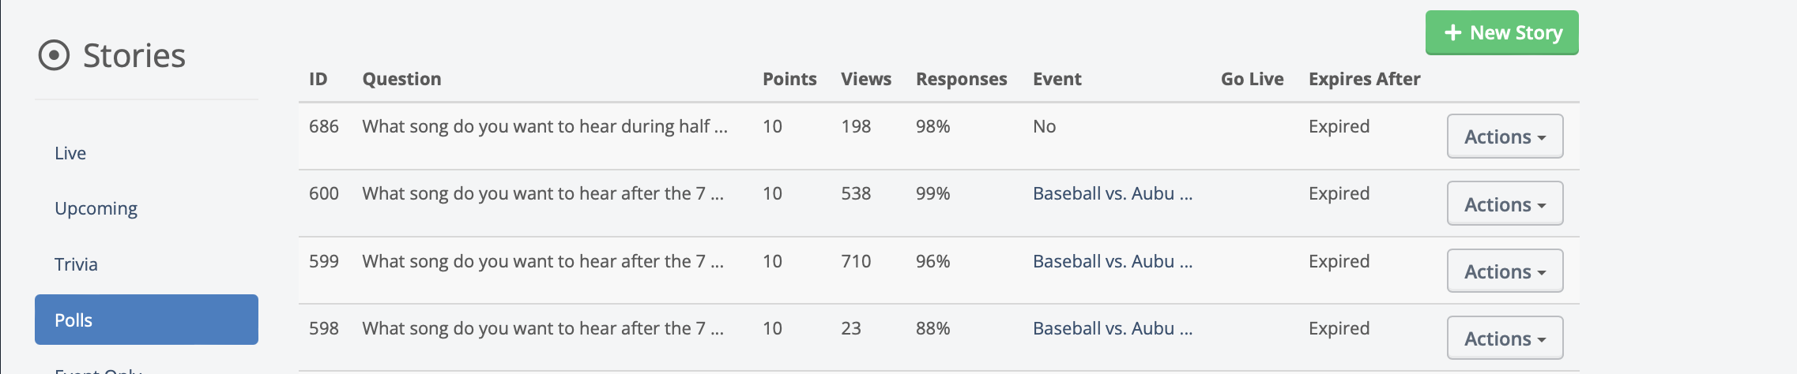The width and height of the screenshot is (1797, 374).
Task: Open Baseball vs. Aubu event for story 599
Action: (1112, 261)
